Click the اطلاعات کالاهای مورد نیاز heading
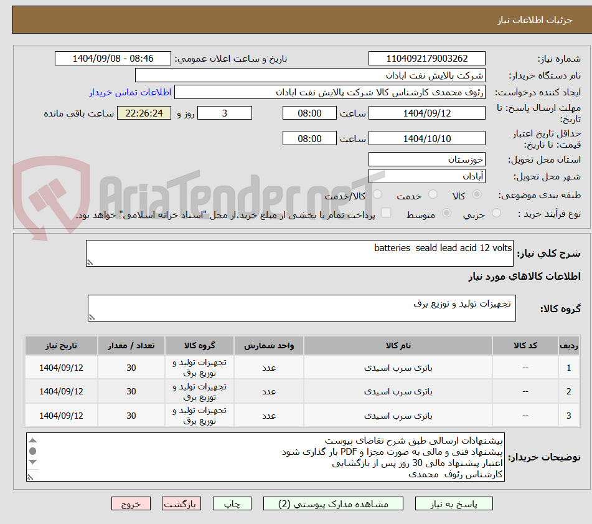The width and height of the screenshot is (592, 524). 524,276
